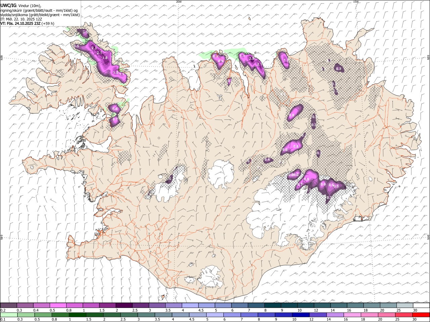This screenshot has height=322, width=430.
Task: Click the upper-scale swatch starting at 0.2
Action: point(8,306)
